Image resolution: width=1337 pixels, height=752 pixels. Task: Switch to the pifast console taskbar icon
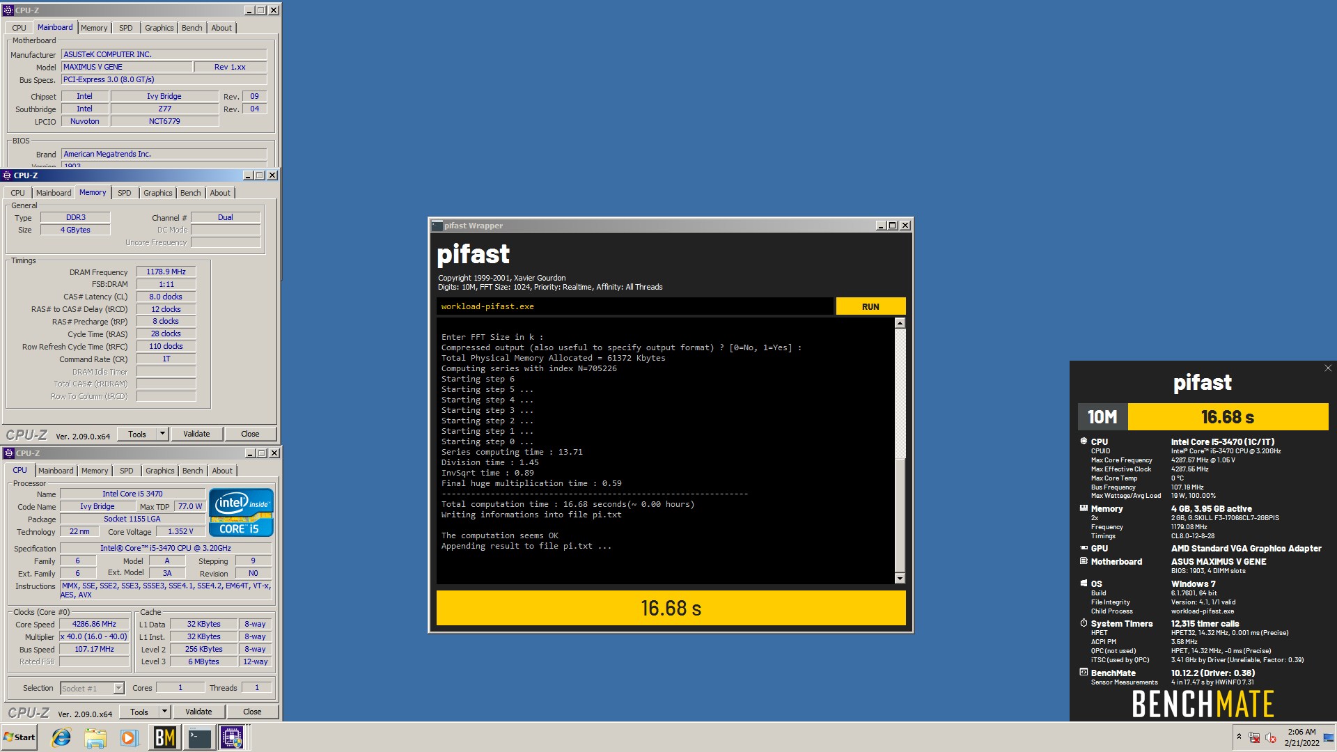point(199,737)
